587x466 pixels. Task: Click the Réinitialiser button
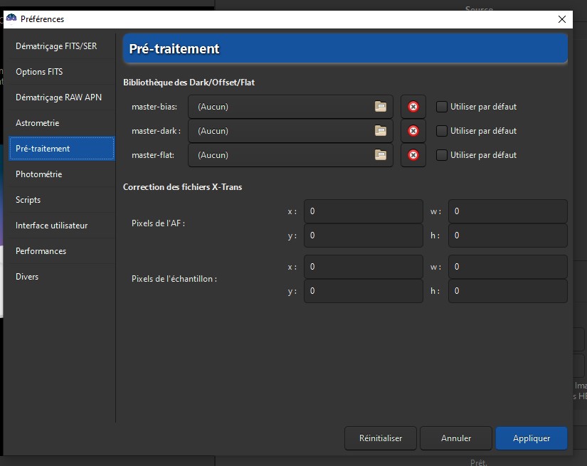tap(381, 438)
